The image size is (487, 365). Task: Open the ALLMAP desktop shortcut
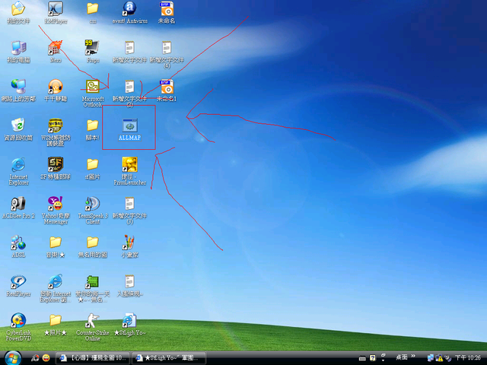[x=129, y=127]
